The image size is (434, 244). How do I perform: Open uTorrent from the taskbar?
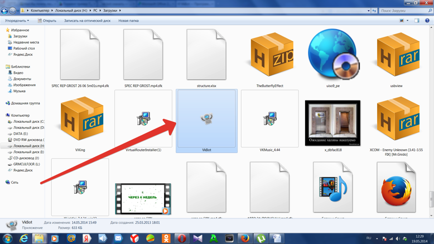[261, 238]
